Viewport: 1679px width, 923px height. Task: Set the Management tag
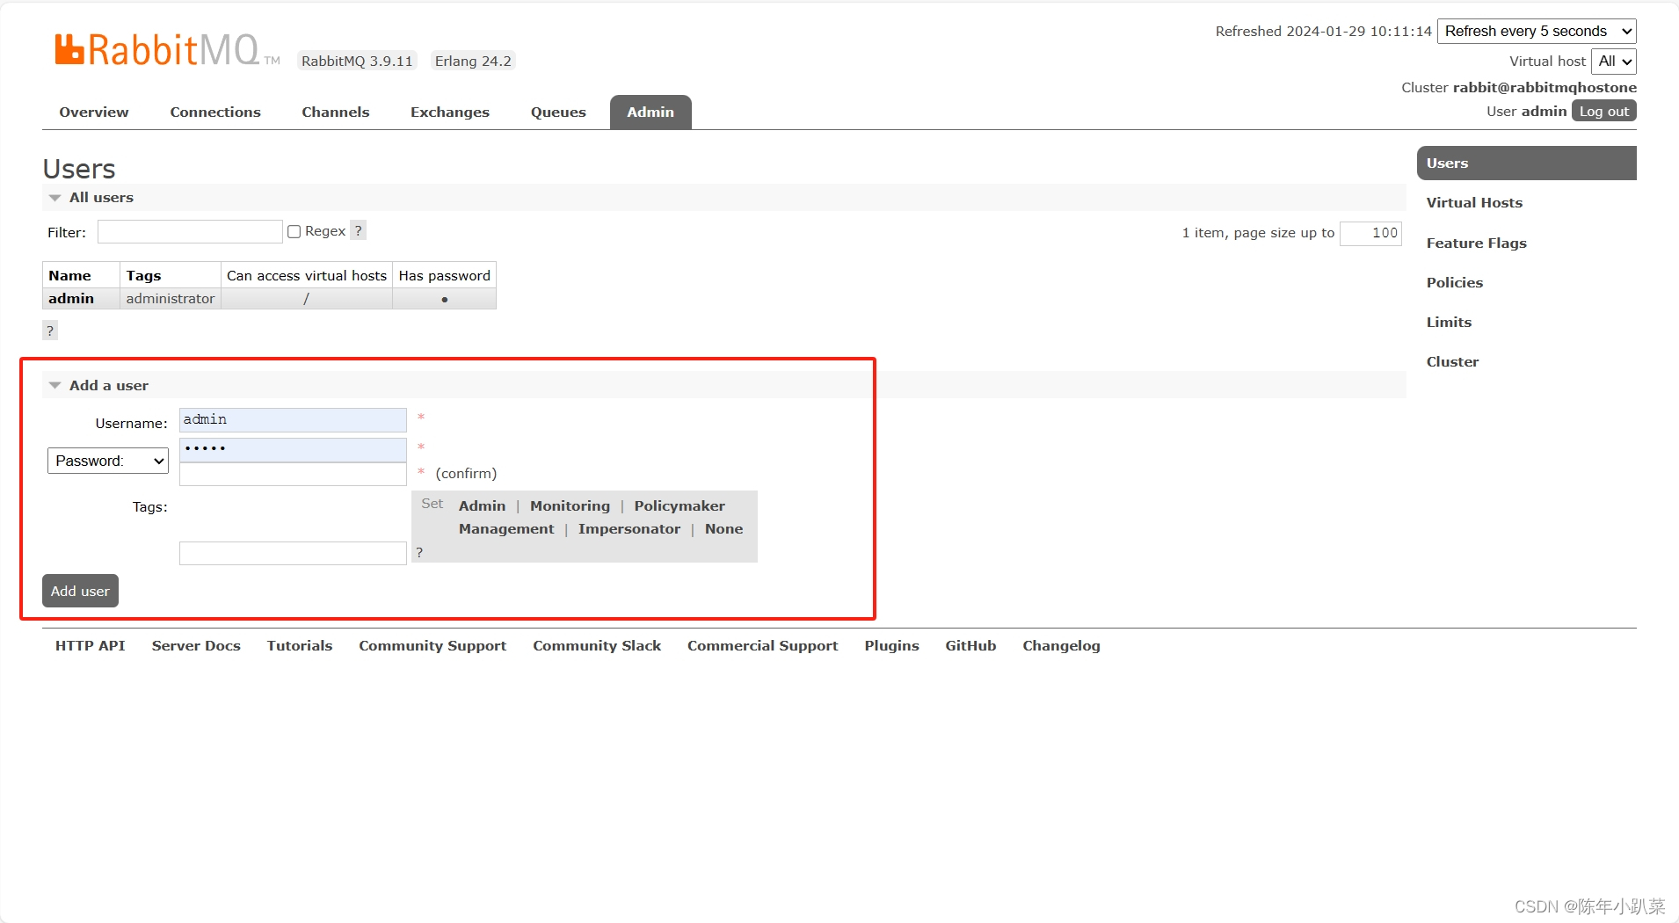tap(506, 529)
